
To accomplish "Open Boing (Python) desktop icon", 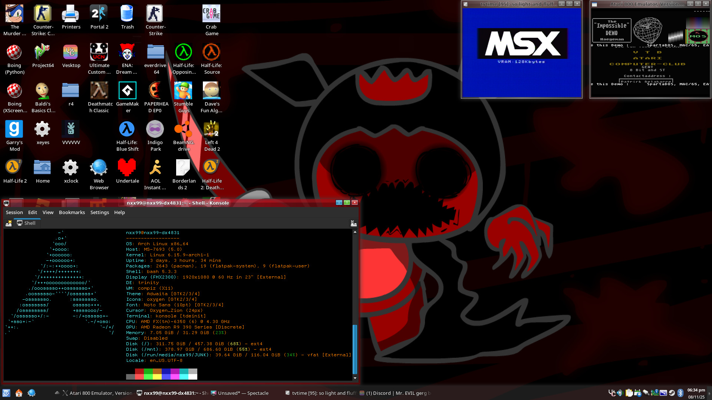I will [x=14, y=59].
